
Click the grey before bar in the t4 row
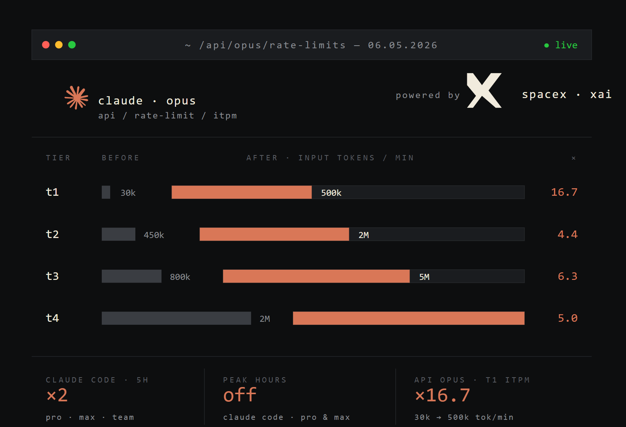tap(176, 318)
